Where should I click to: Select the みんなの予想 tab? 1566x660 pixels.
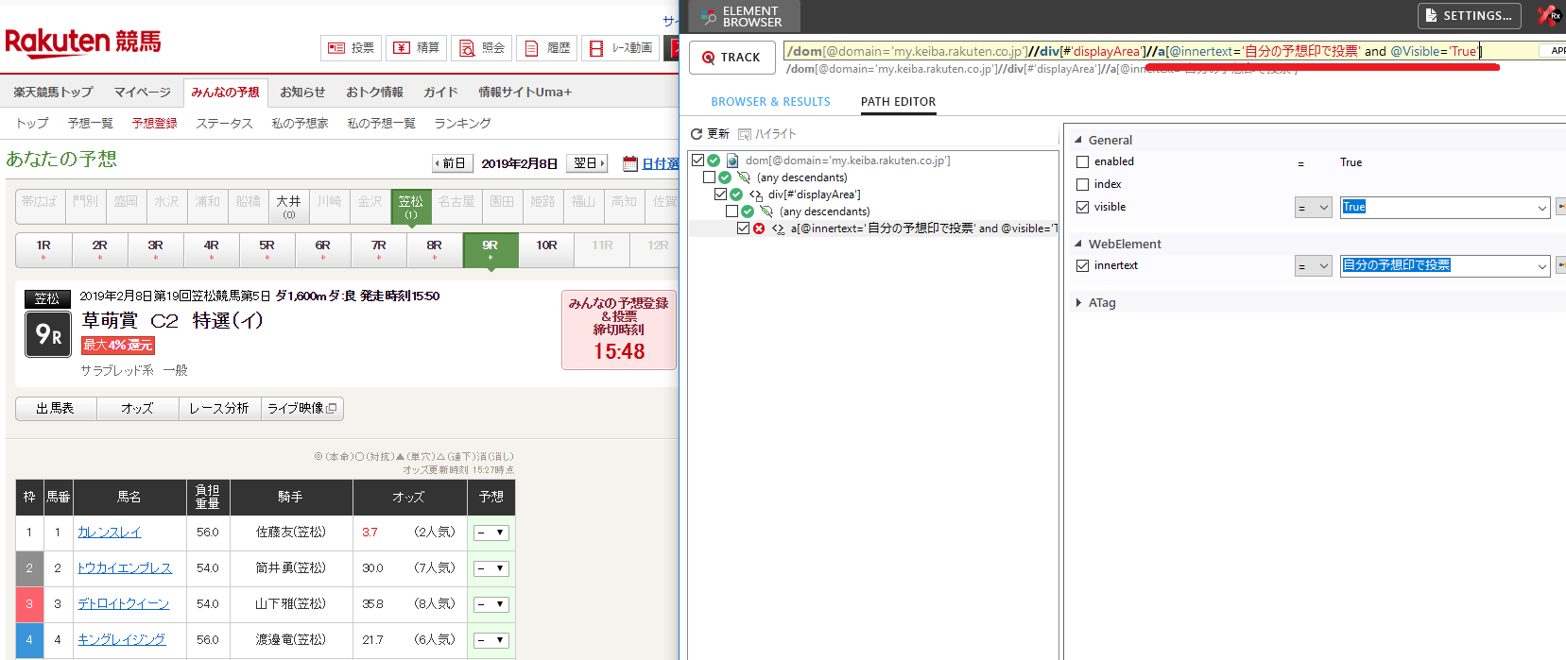coord(225,93)
